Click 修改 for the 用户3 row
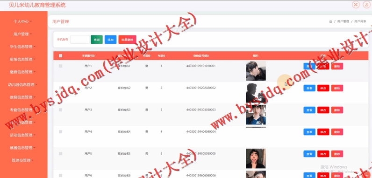This screenshot has height=178, width=372. coord(323,110)
